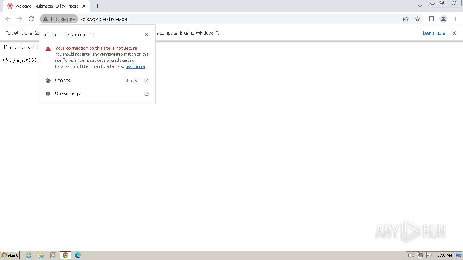The height and width of the screenshot is (260, 463).
Task: Open the Chrome profile avatar menu
Action: pos(443,19)
